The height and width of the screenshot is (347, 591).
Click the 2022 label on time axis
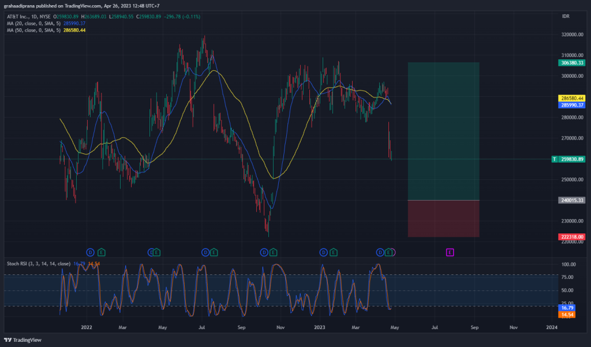click(x=87, y=327)
